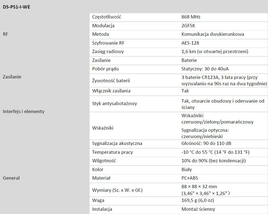Viewport: 268px width, 214px height.
Task: Select the Zasięg radiowy row label
Action: pos(108,51)
